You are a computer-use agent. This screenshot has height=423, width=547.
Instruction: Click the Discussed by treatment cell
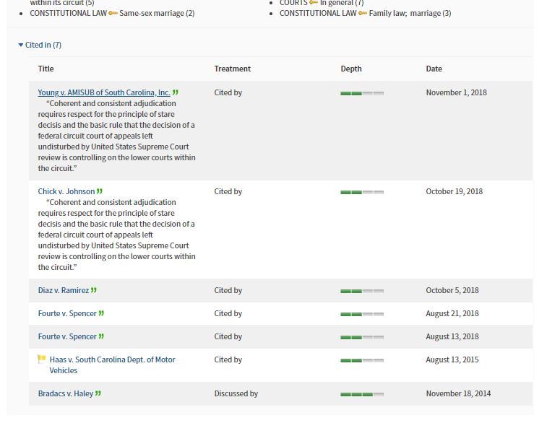point(236,393)
